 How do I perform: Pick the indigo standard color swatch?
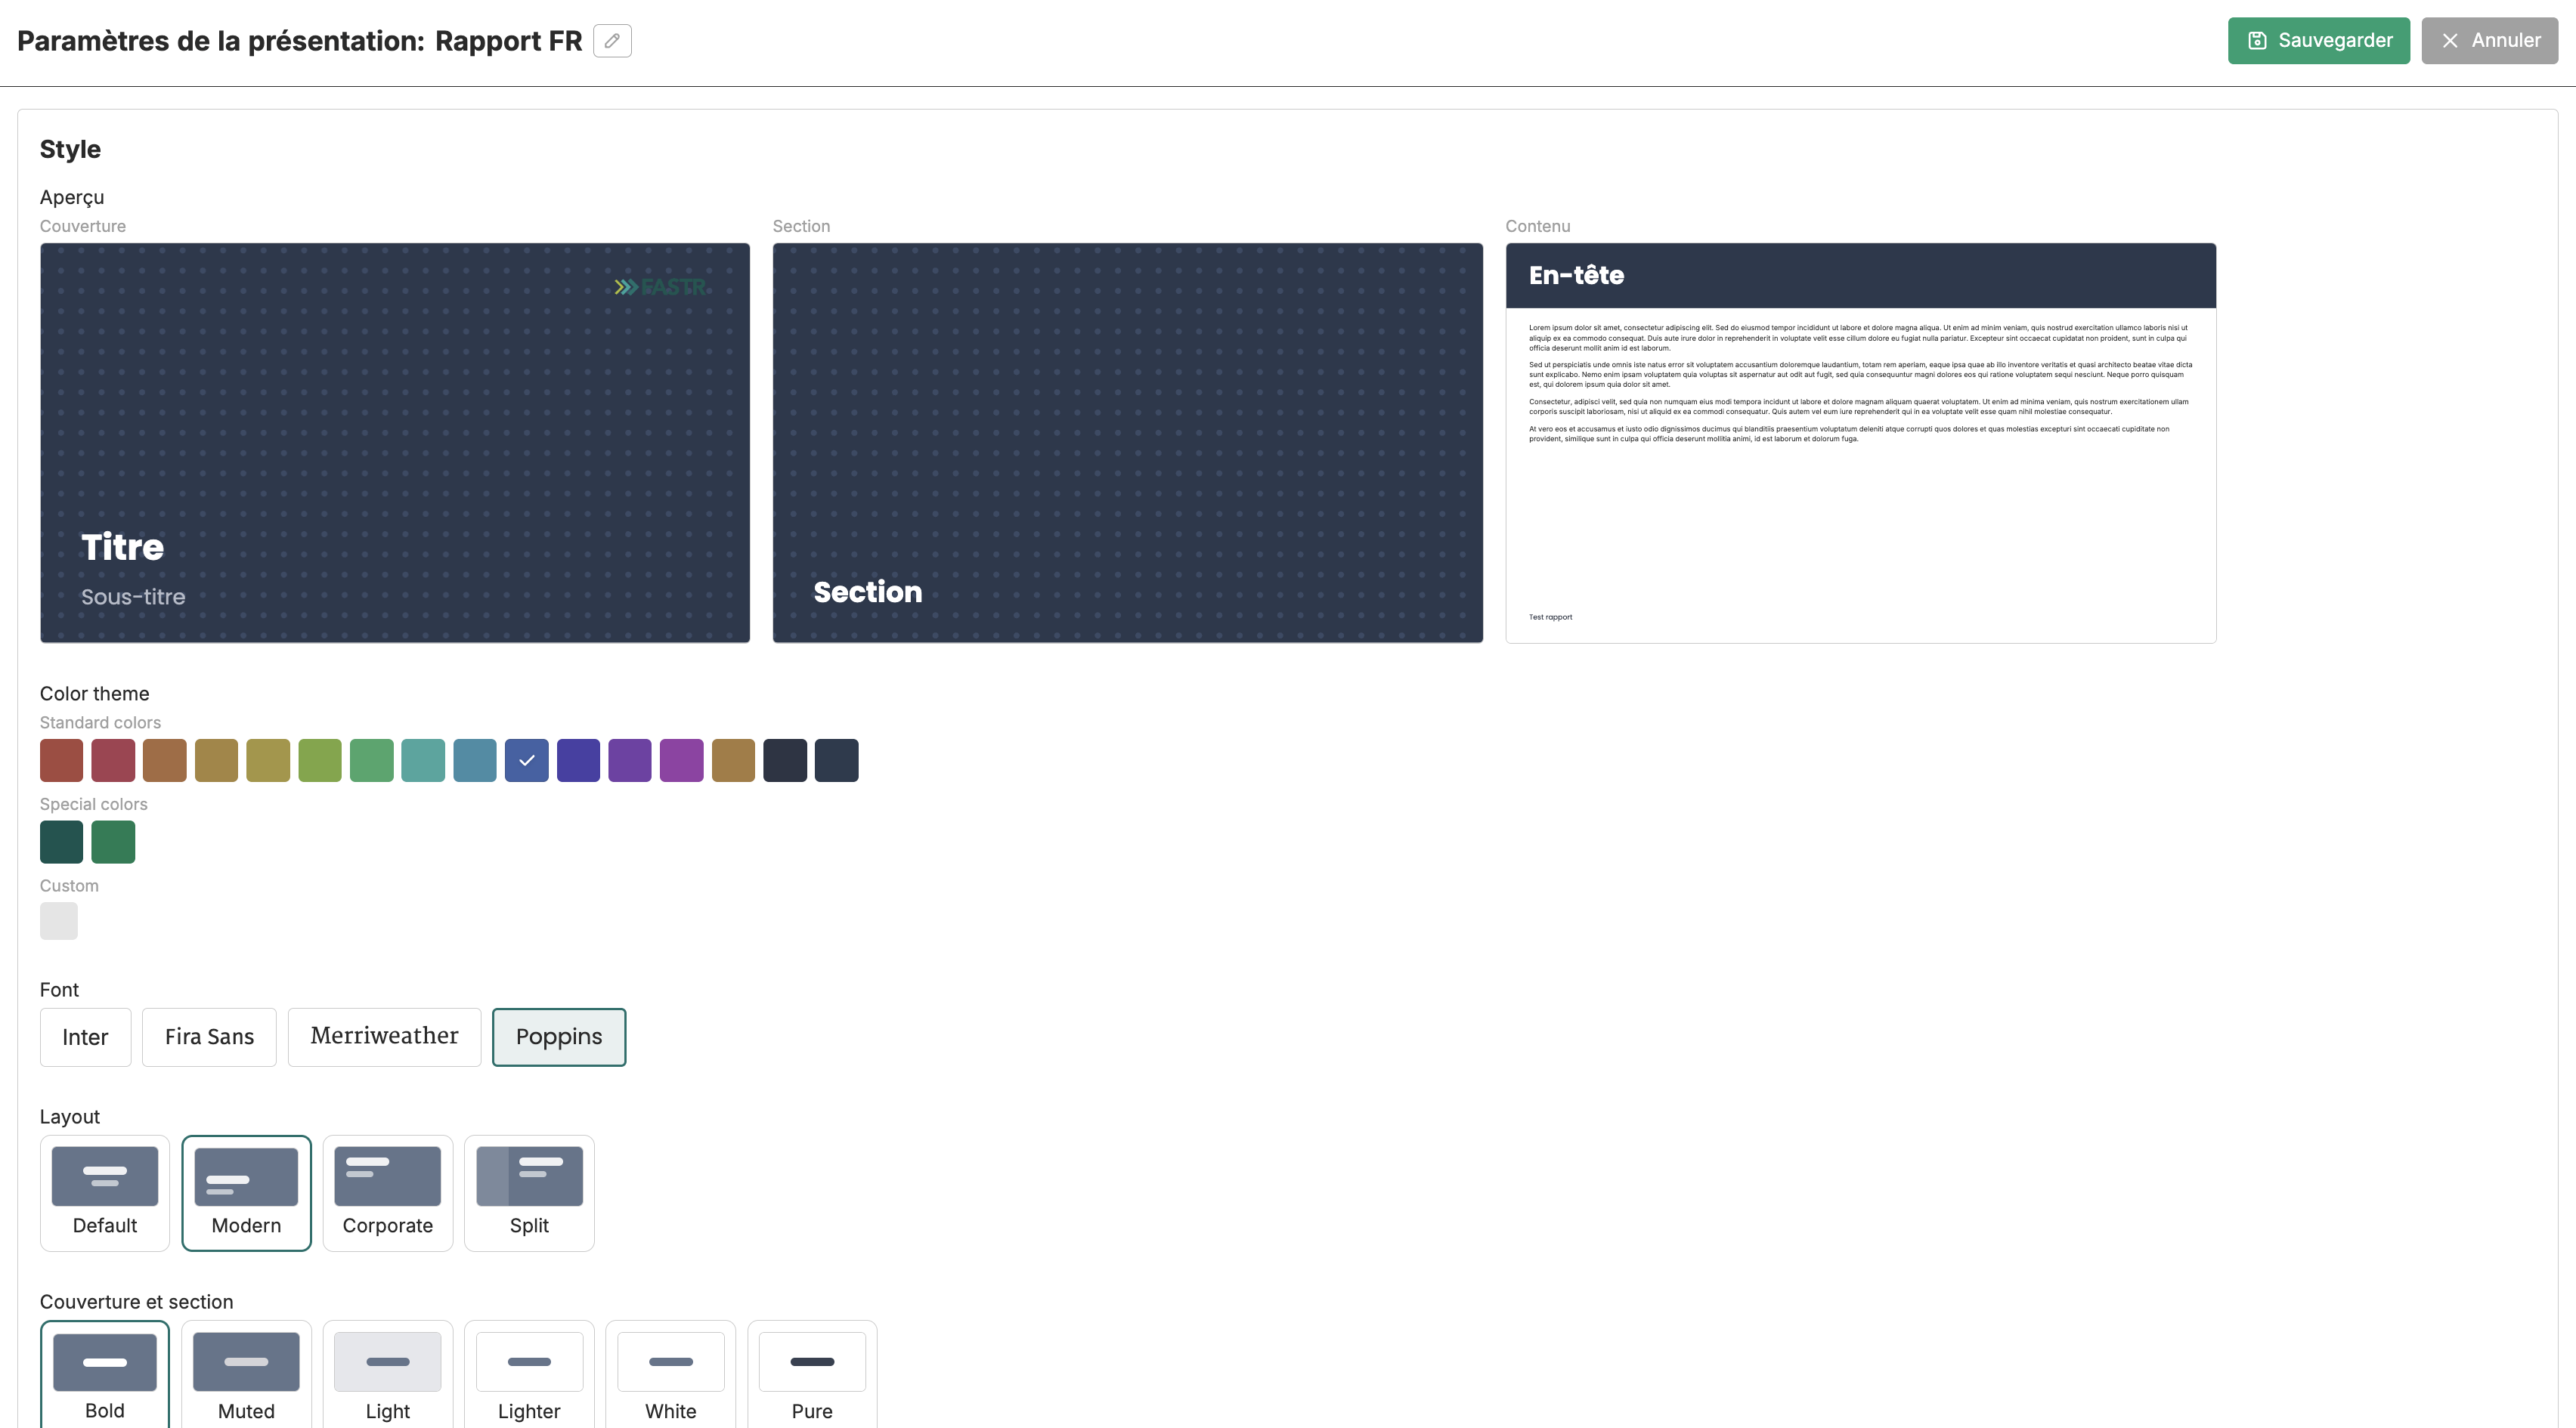pos(578,761)
